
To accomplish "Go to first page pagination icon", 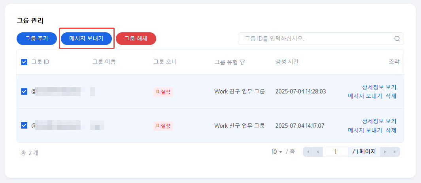I will coord(308,152).
